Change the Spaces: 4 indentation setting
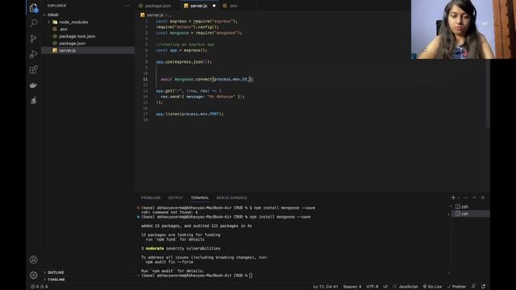516x290 pixels. [x=352, y=287]
